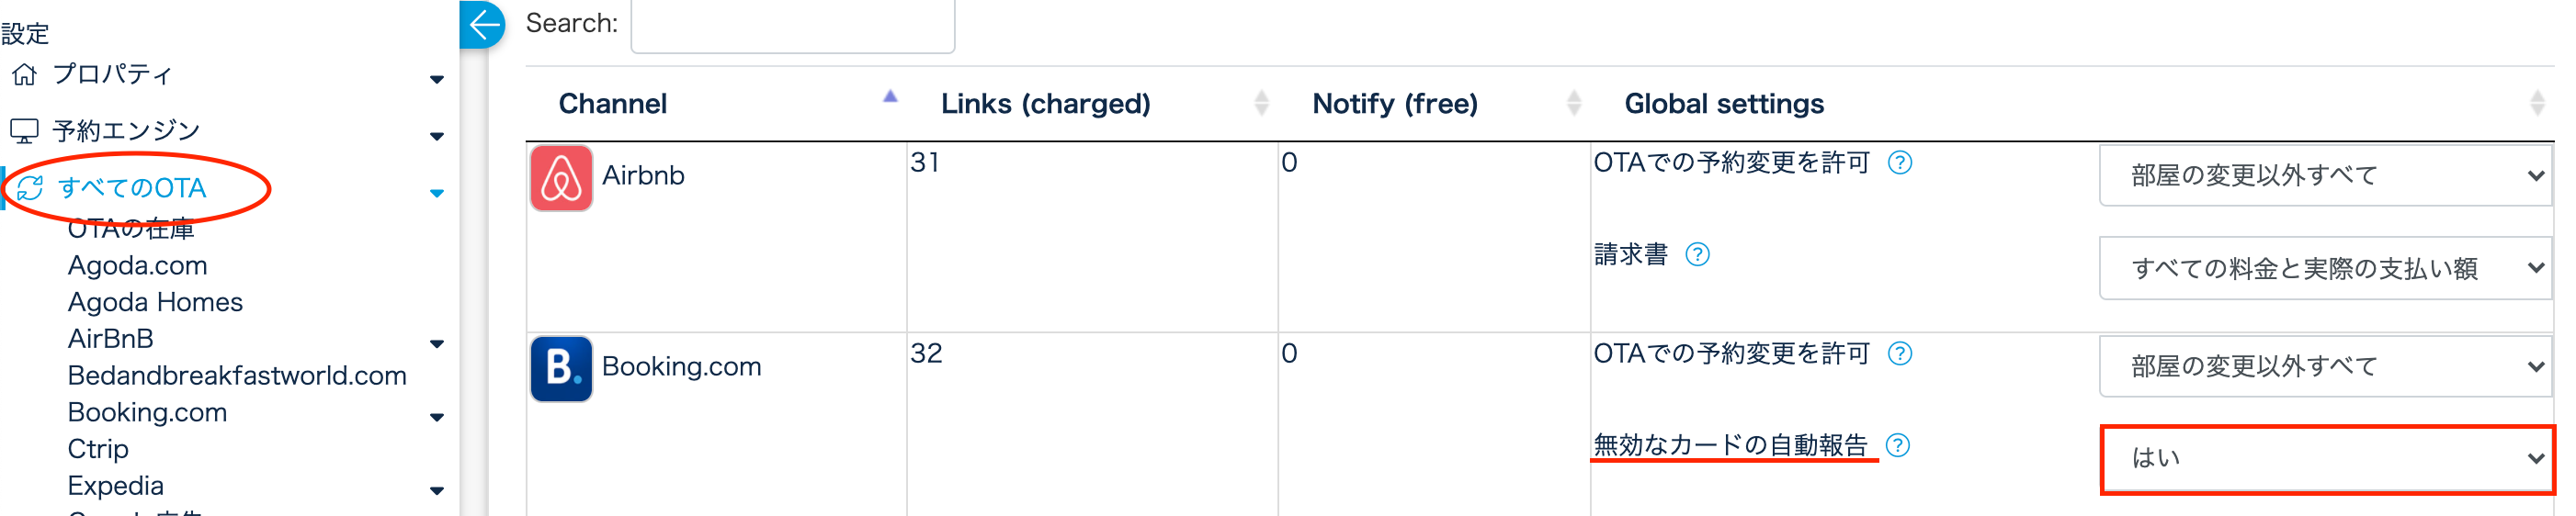The height and width of the screenshot is (516, 2576).
Task: Open Airbnb 部屋の変更以外すべて dropdown
Action: coord(2326,176)
